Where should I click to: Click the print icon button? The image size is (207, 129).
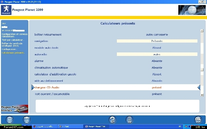[x=130, y=120]
